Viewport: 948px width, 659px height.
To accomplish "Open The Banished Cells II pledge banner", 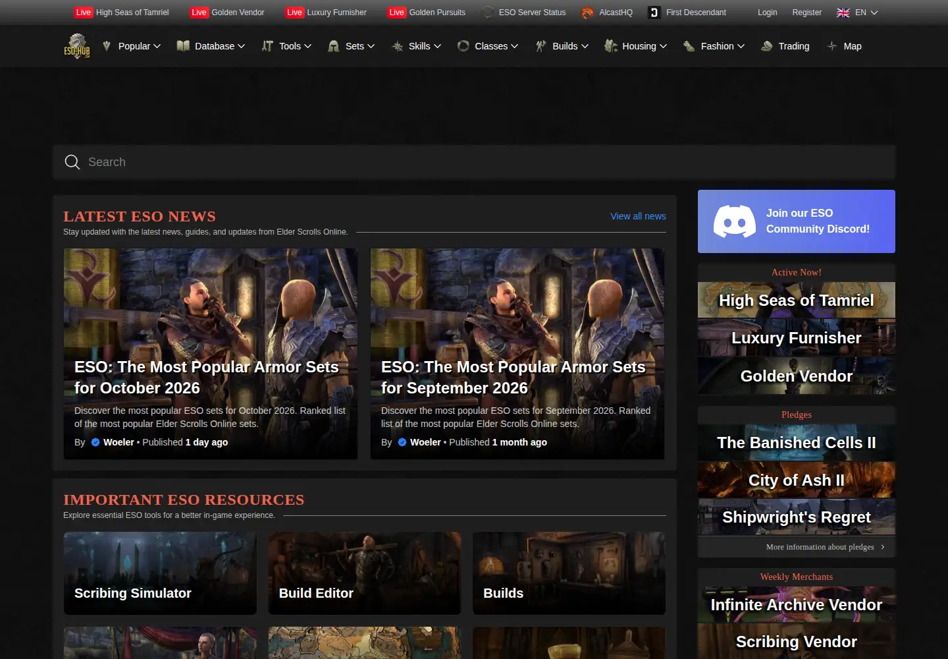I will [797, 443].
